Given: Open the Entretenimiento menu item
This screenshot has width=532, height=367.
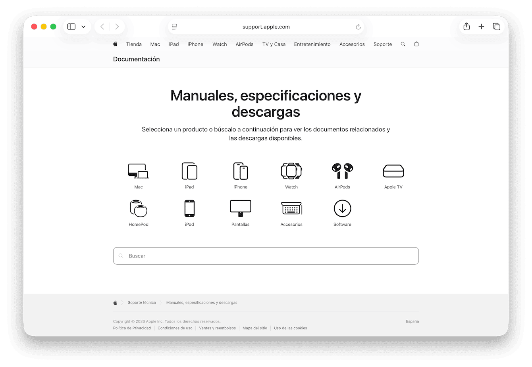Looking at the screenshot, I should (x=312, y=44).
